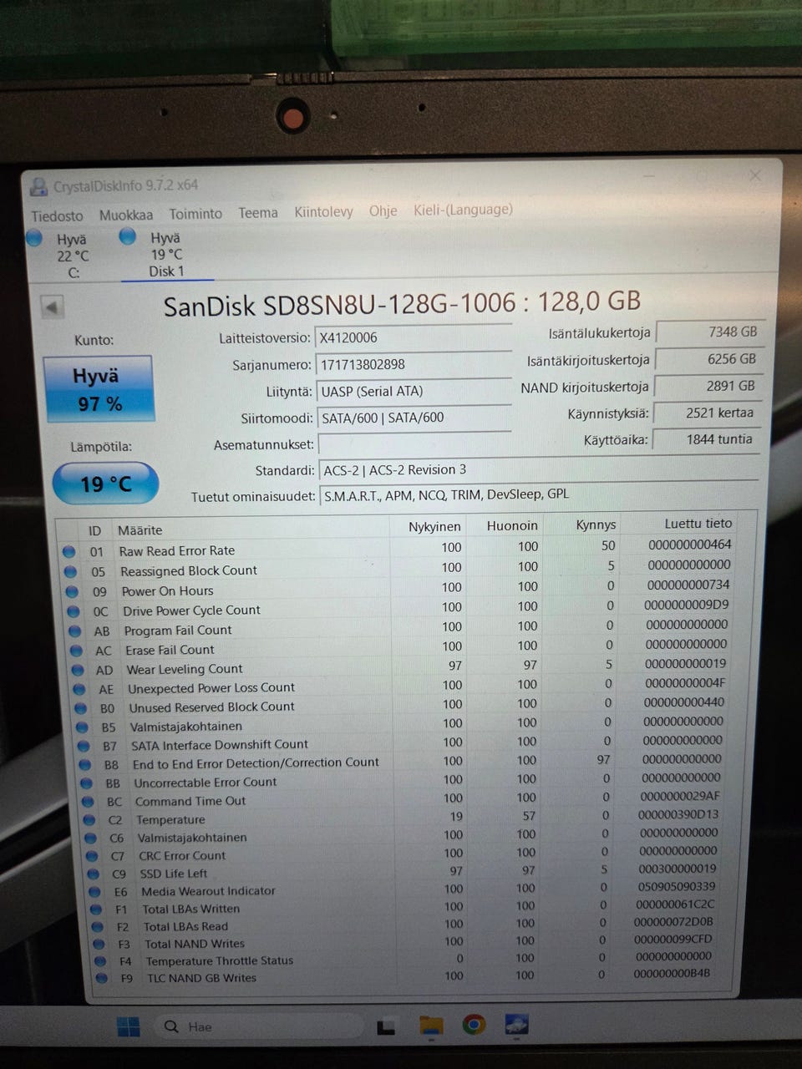Close the CrystalDiskInfo window
This screenshot has width=802, height=1069.
coord(755,176)
